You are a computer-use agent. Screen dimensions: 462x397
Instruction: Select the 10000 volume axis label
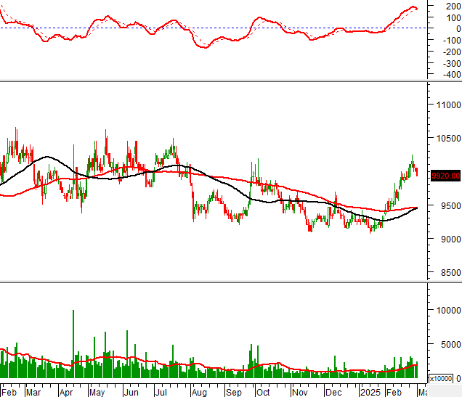point(448,310)
